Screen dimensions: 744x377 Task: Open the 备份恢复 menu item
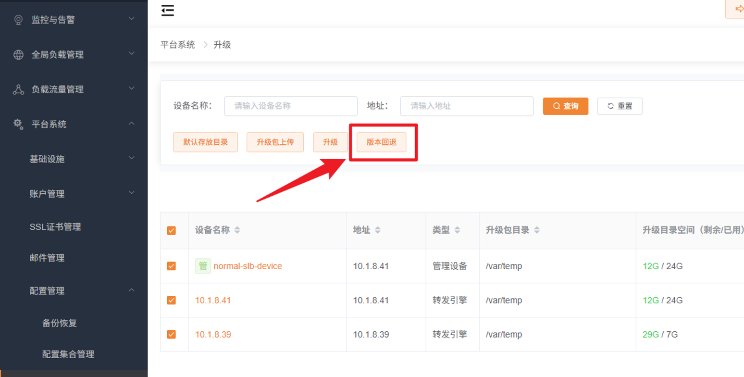(60, 323)
